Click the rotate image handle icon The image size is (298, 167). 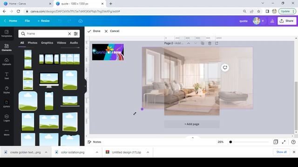pyautogui.click(x=225, y=68)
